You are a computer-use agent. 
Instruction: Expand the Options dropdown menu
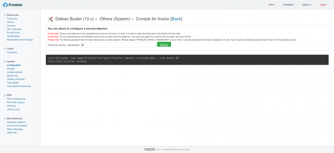tap(306, 5)
